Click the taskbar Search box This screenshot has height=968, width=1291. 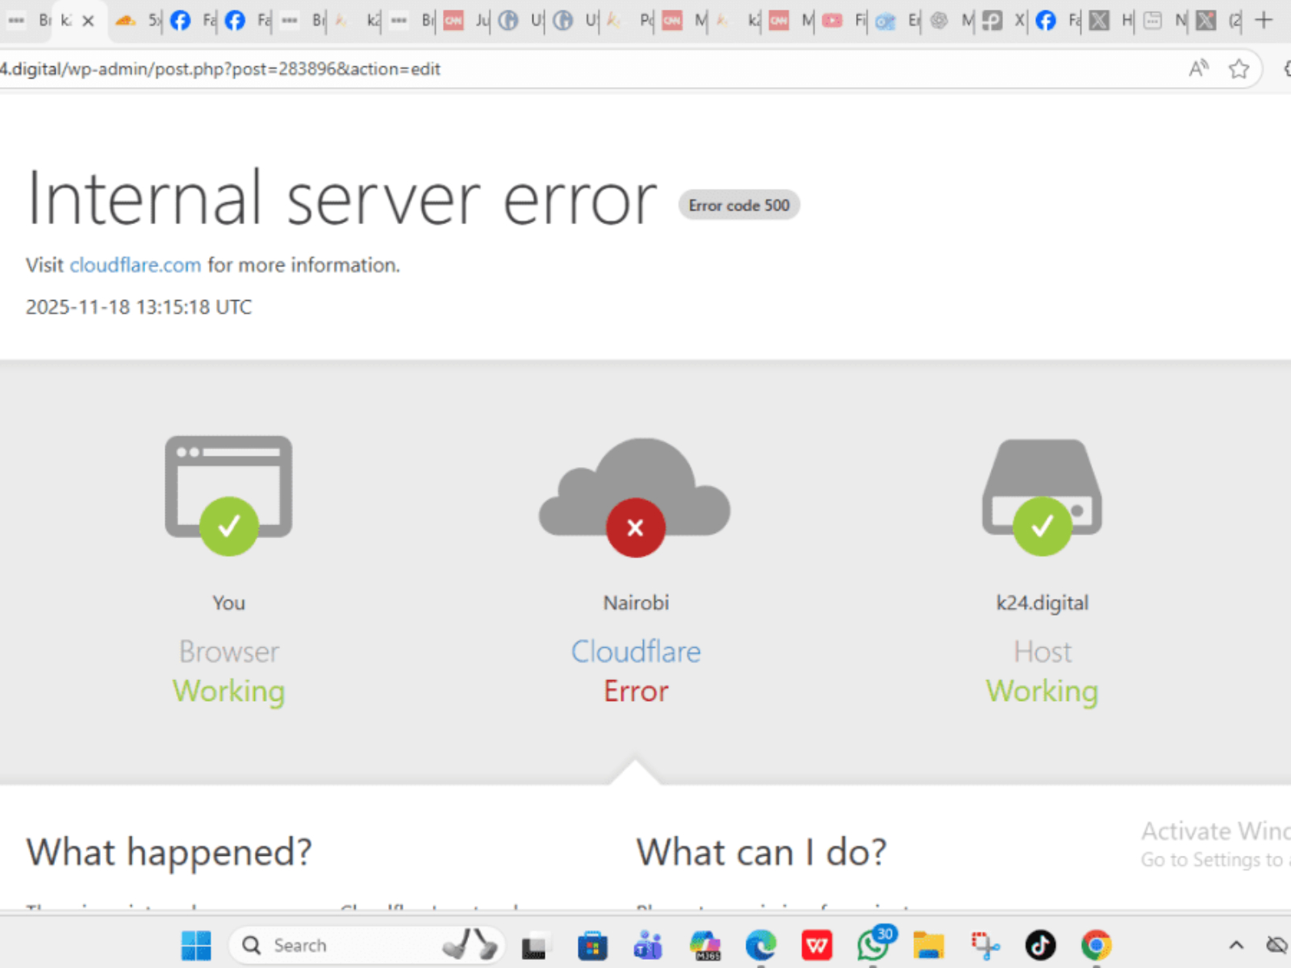pyautogui.click(x=367, y=945)
